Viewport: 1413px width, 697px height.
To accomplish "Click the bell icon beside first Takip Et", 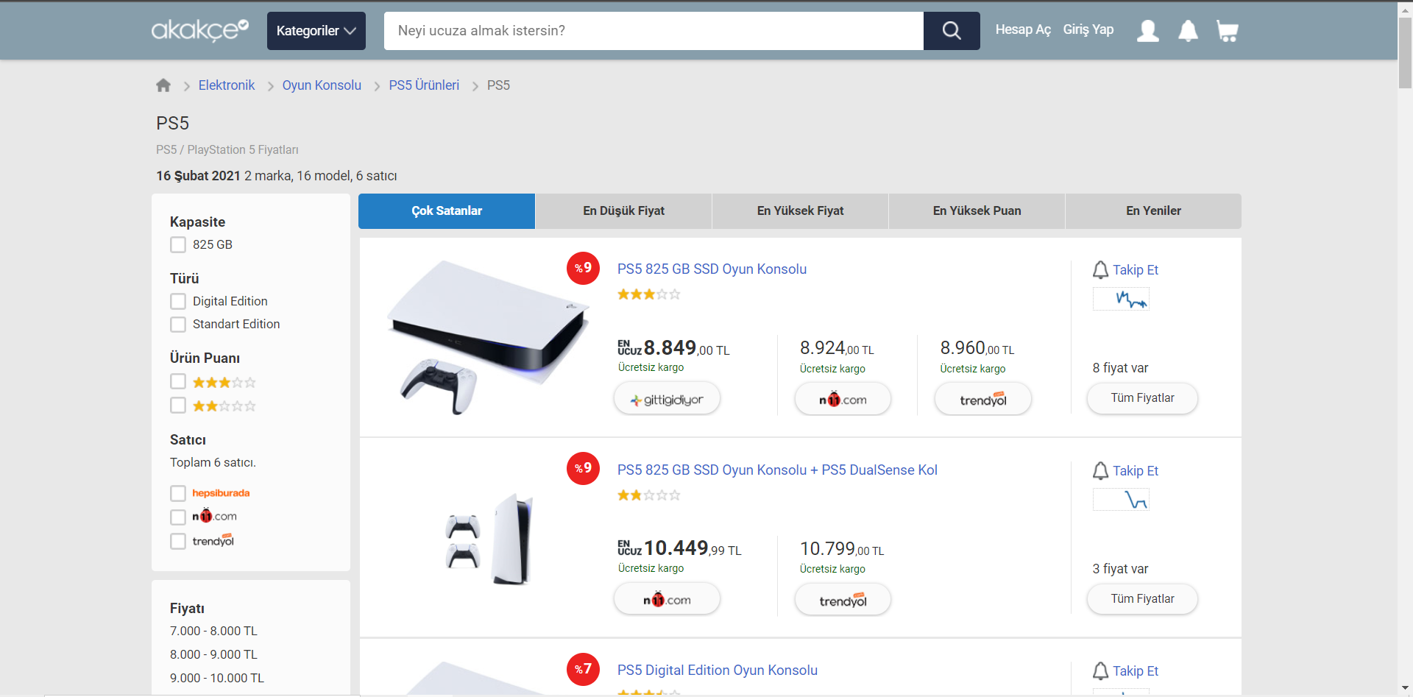I will (x=1100, y=270).
